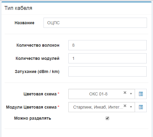The height and width of the screenshot is (137, 153).
Task: Click the Название label
Action: coord(25,23)
